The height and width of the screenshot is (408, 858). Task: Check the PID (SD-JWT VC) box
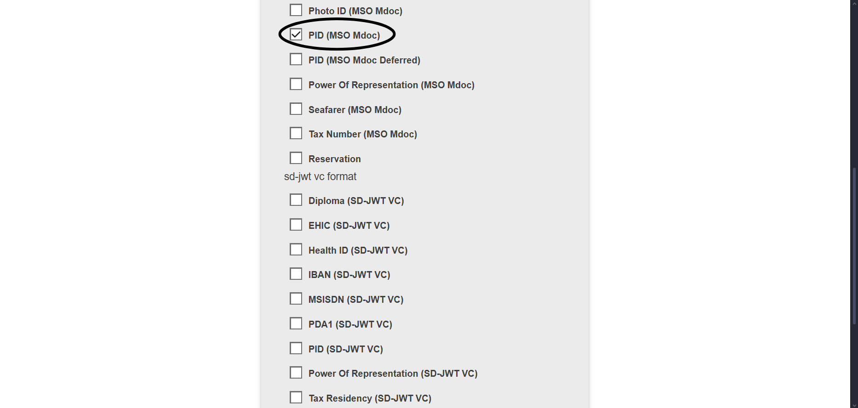tap(296, 349)
